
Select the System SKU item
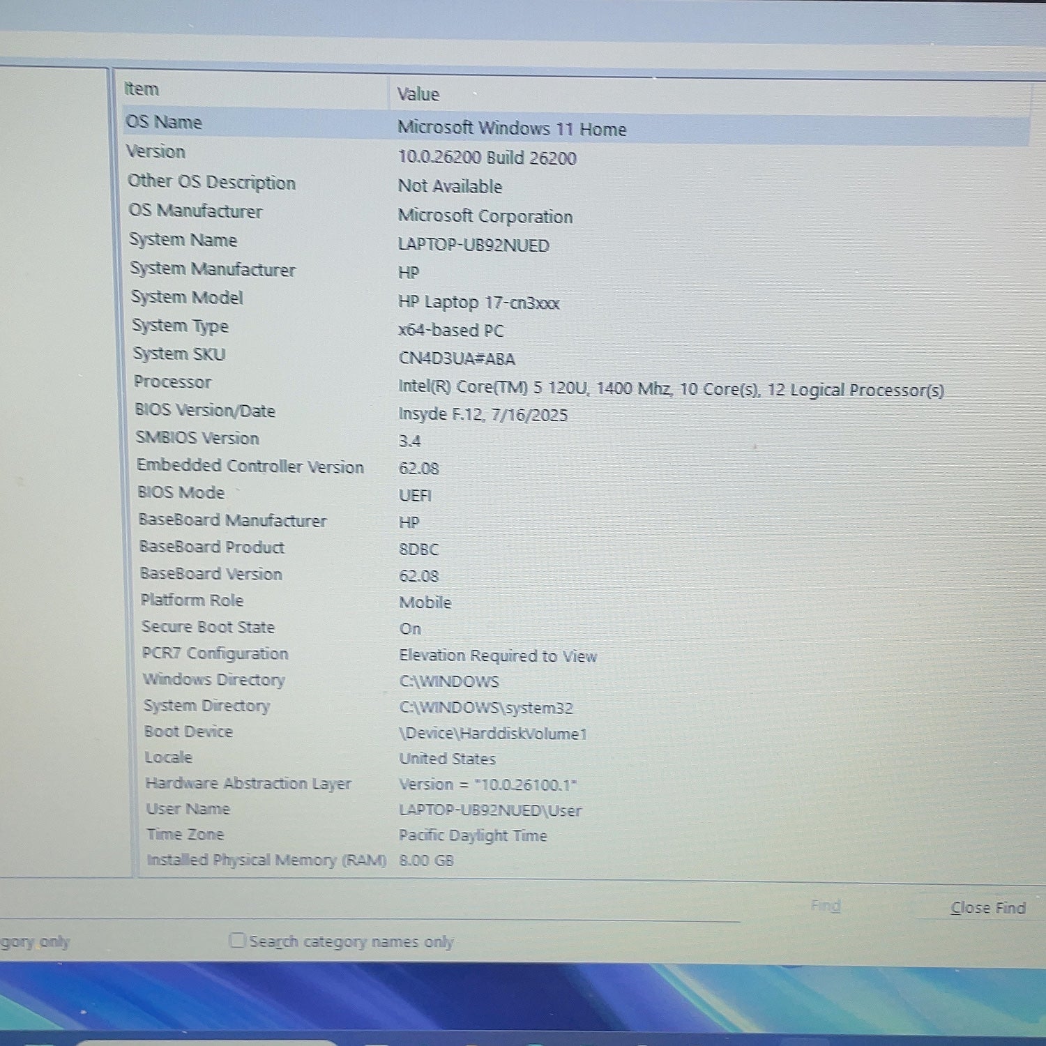179,354
